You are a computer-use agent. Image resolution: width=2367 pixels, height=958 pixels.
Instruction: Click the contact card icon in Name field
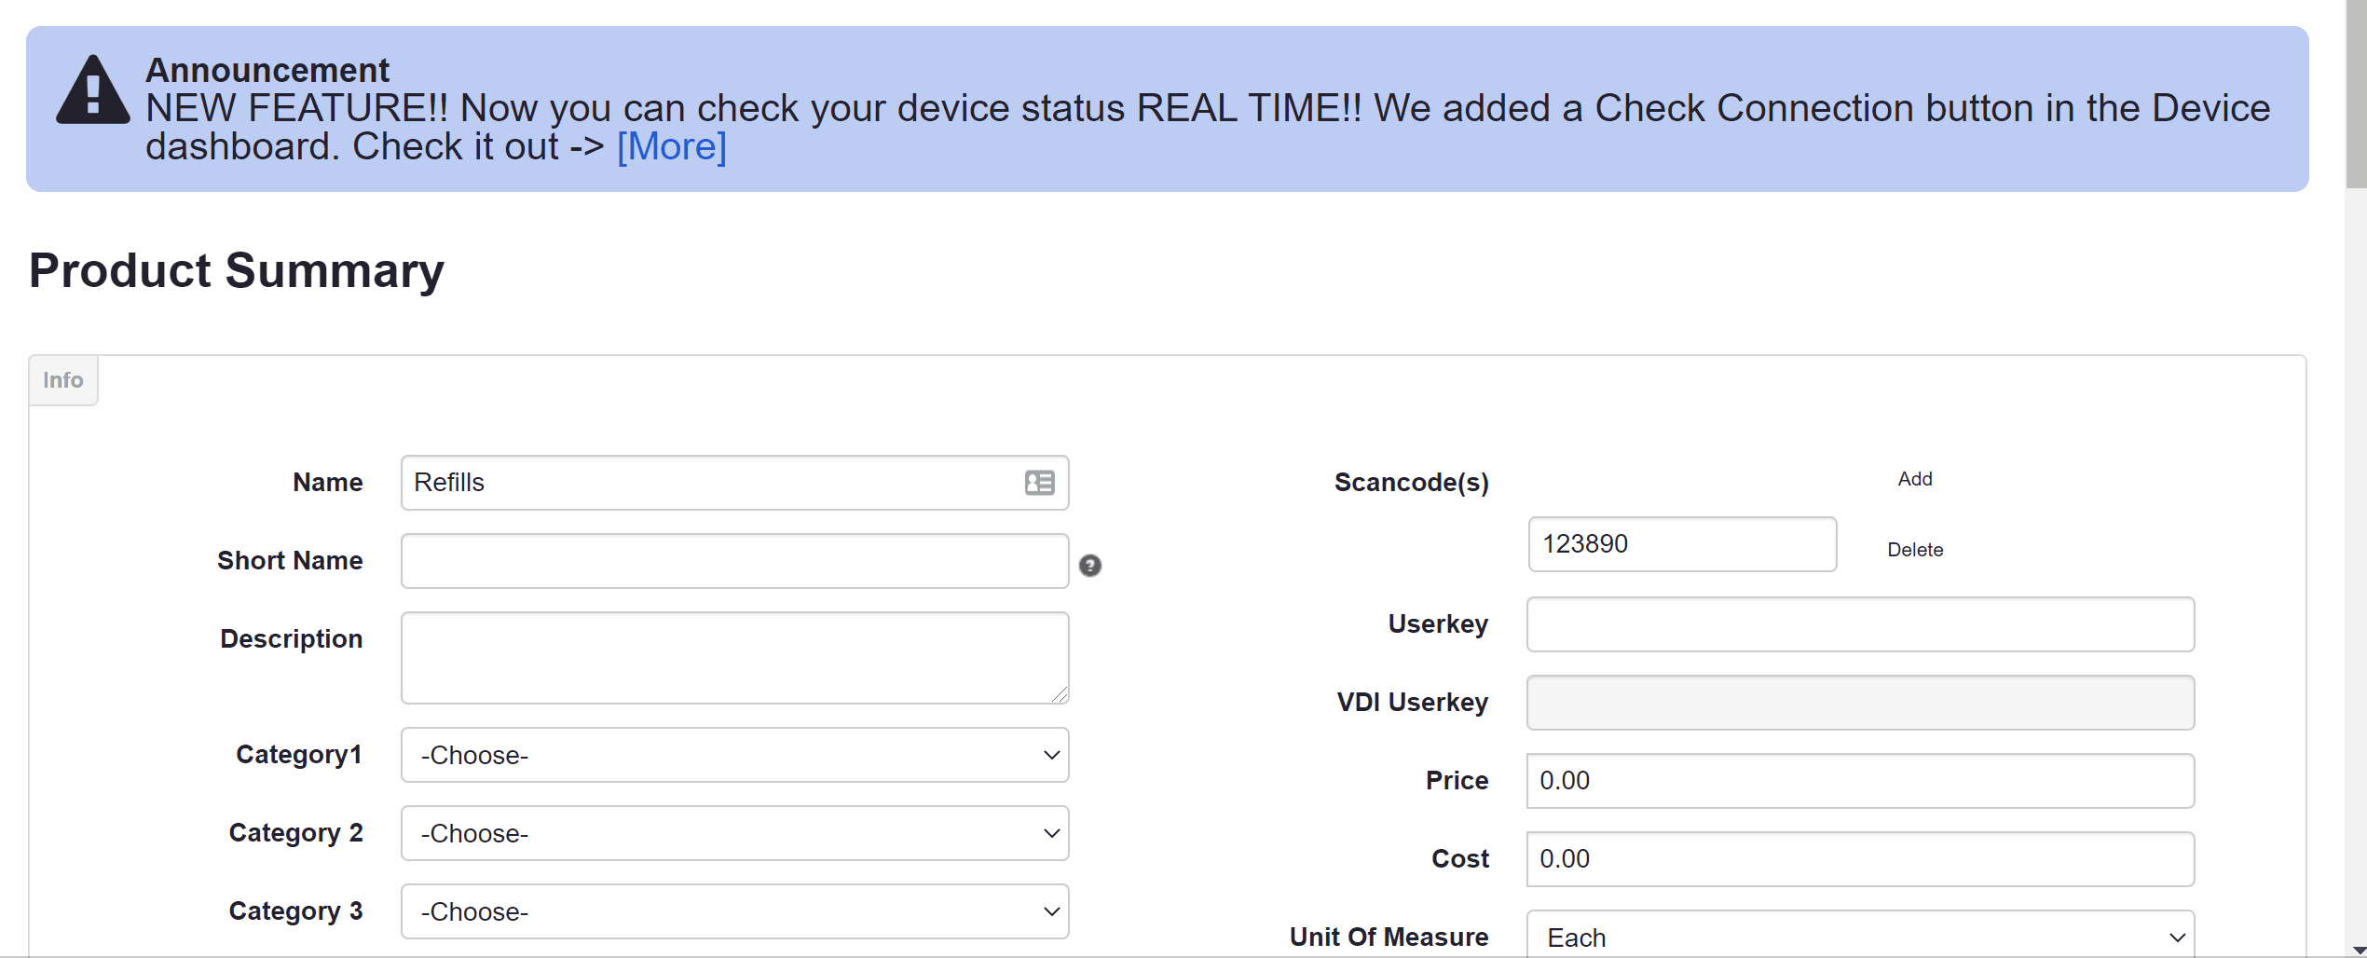(x=1039, y=483)
